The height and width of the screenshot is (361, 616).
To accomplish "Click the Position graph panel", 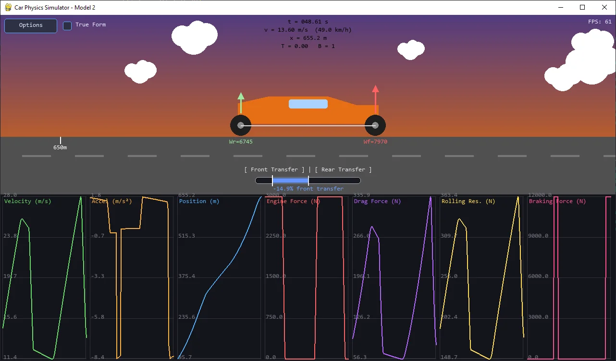I will click(x=220, y=277).
